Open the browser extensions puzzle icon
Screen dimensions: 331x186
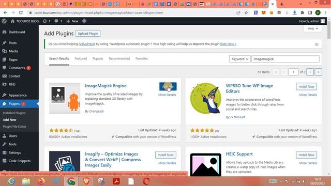302,12
